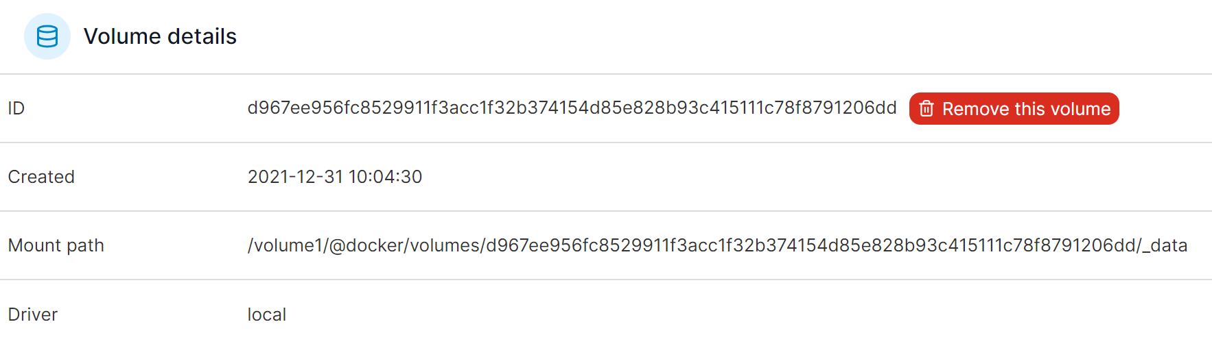Click the date 2021-12-31 in Created row
Viewport: 1212px width, 346px height.
(x=295, y=177)
